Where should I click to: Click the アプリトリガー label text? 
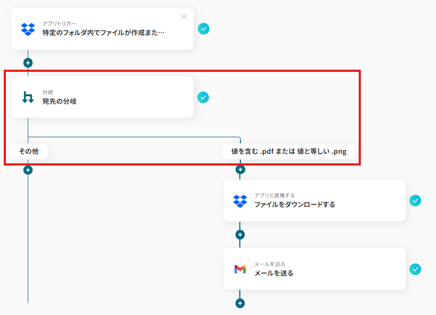click(x=59, y=23)
